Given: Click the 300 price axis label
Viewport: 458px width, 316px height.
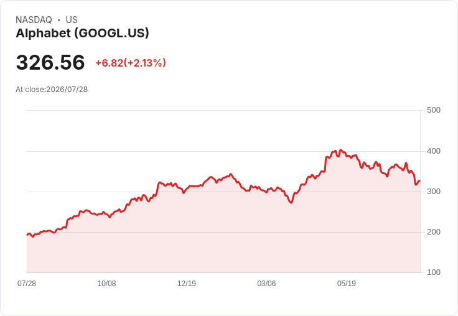Looking at the screenshot, I should tap(434, 192).
